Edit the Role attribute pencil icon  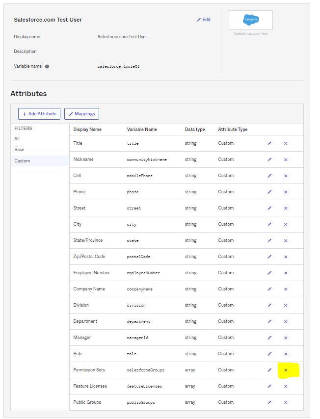coord(269,354)
